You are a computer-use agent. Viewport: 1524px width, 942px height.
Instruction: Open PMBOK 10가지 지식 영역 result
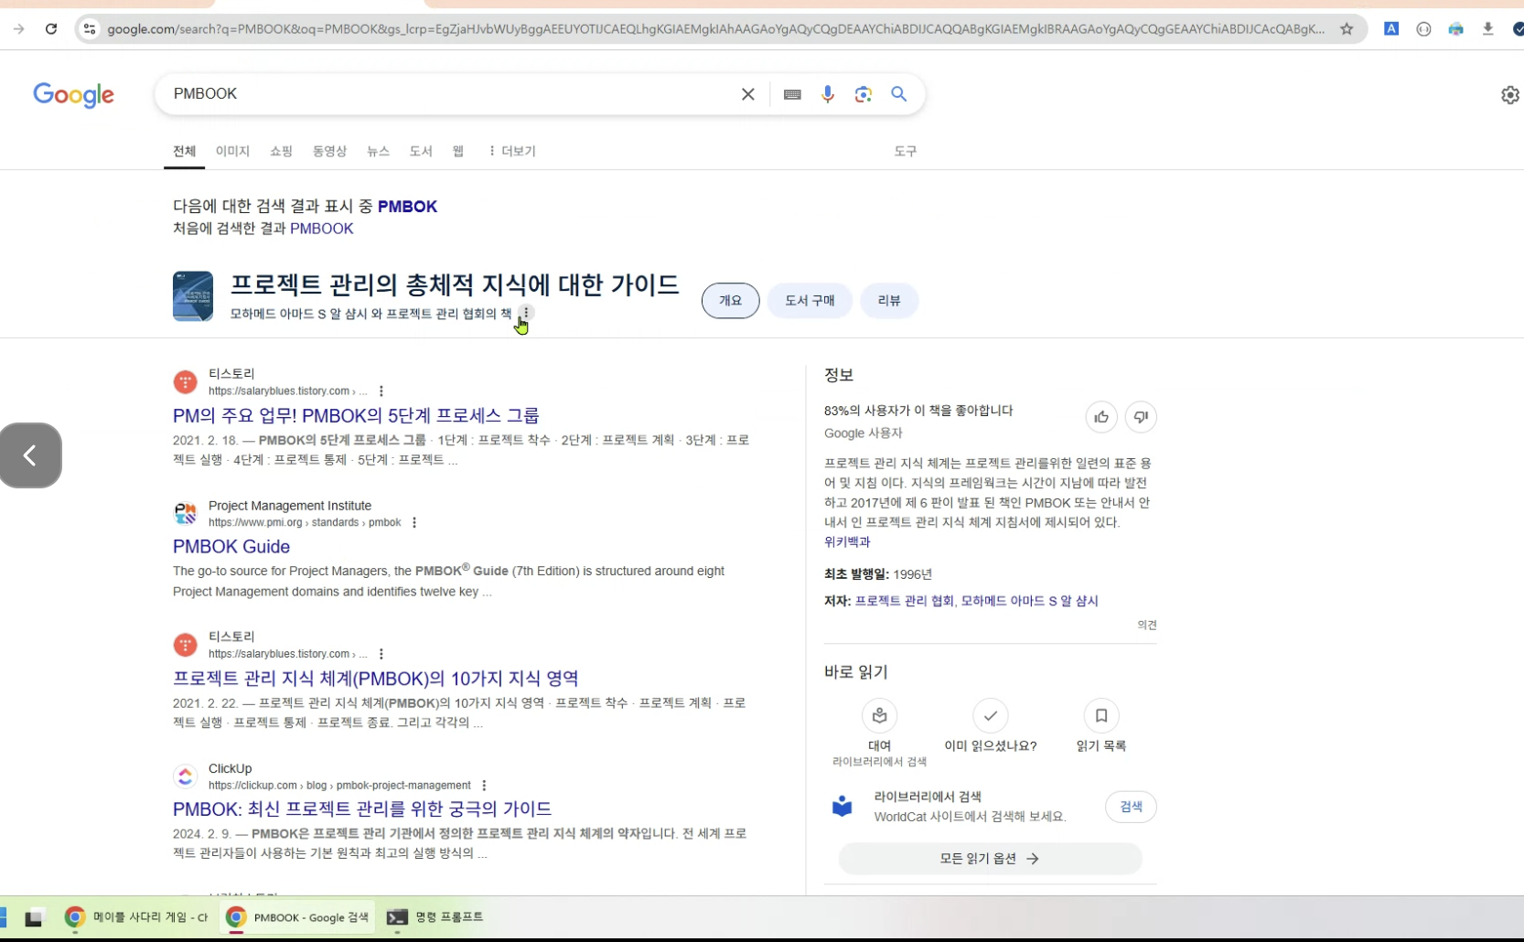click(x=375, y=679)
